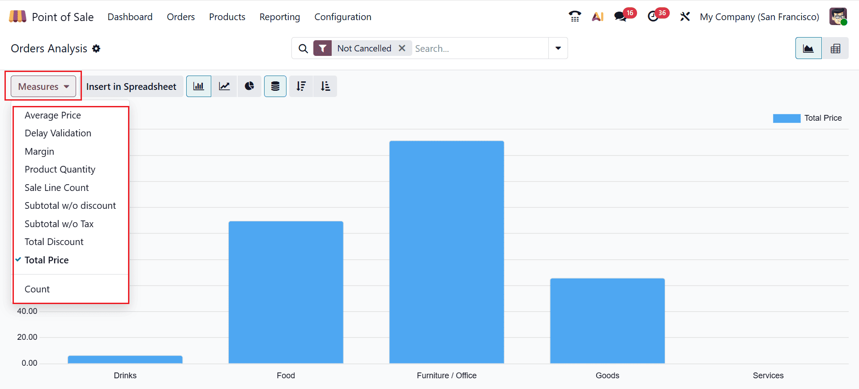Select pie chart mode
The height and width of the screenshot is (389, 859).
pyautogui.click(x=249, y=86)
